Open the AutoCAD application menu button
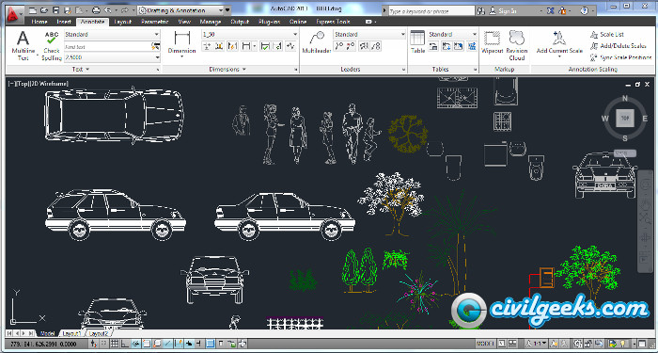Screen dimensions: 658x353 (15, 16)
